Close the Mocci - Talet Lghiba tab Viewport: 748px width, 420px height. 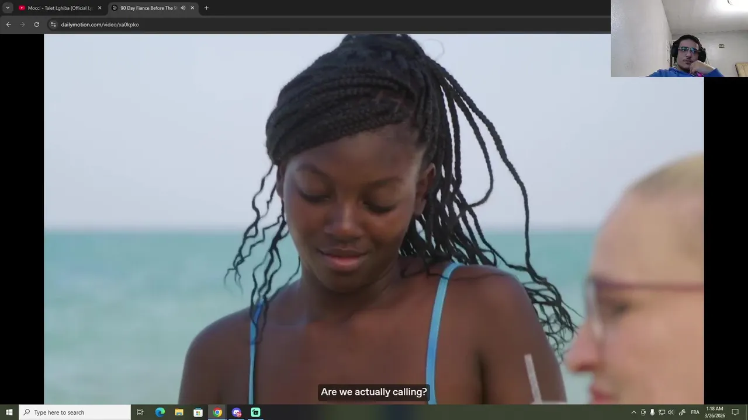(x=99, y=8)
